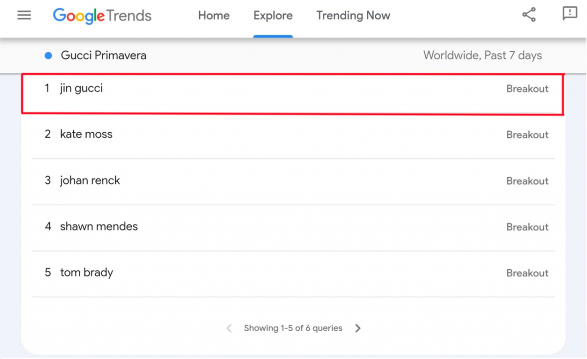Click Showing 1-5 of 6 queries text

tap(293, 328)
